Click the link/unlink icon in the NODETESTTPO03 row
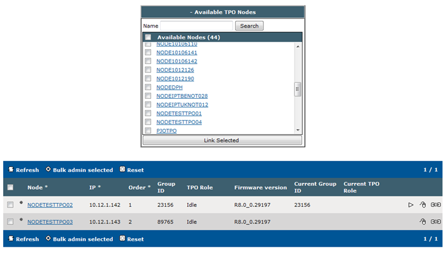The width and height of the screenshot is (448, 256). 436,222
